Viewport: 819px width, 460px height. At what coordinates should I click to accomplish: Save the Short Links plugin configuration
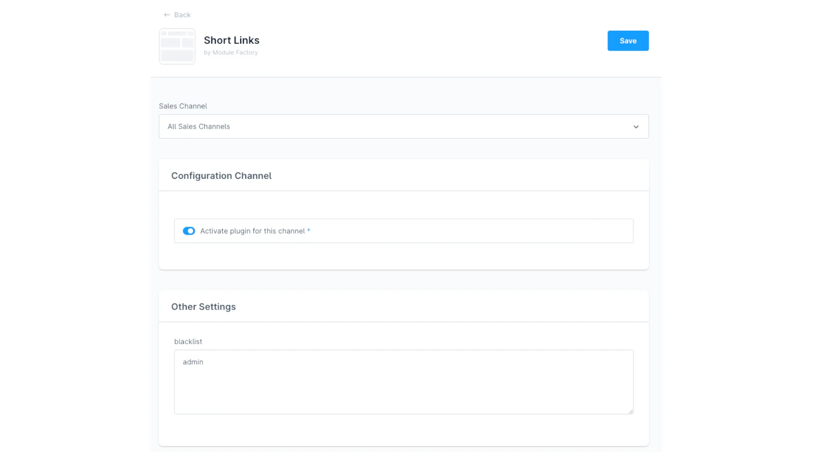coord(627,40)
